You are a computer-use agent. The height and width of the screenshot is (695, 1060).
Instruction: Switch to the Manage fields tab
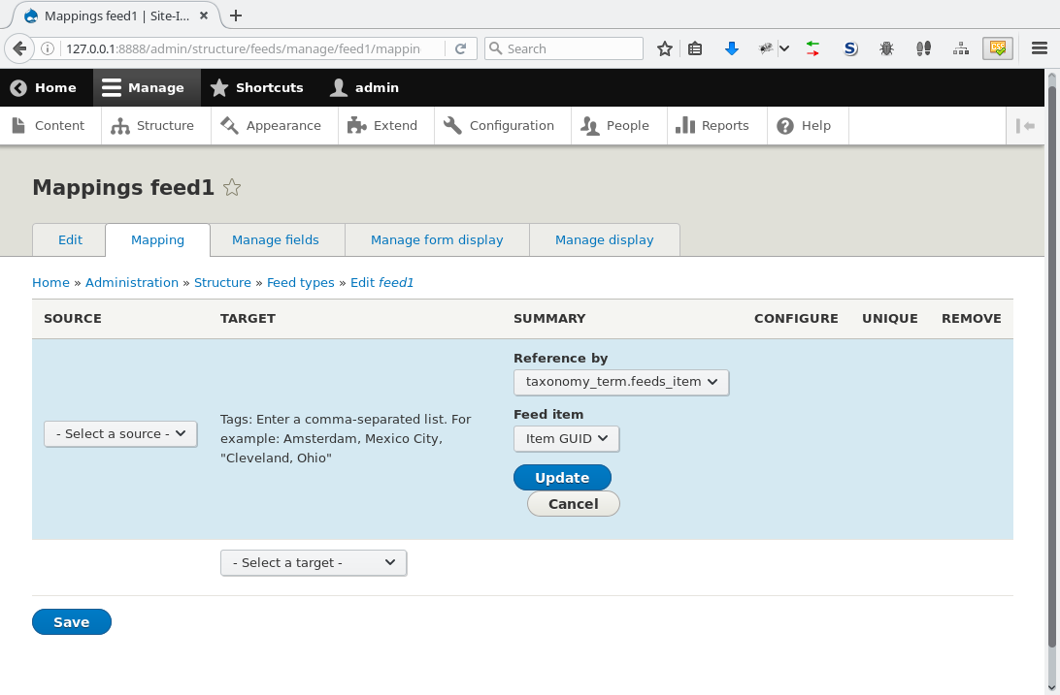tap(277, 239)
